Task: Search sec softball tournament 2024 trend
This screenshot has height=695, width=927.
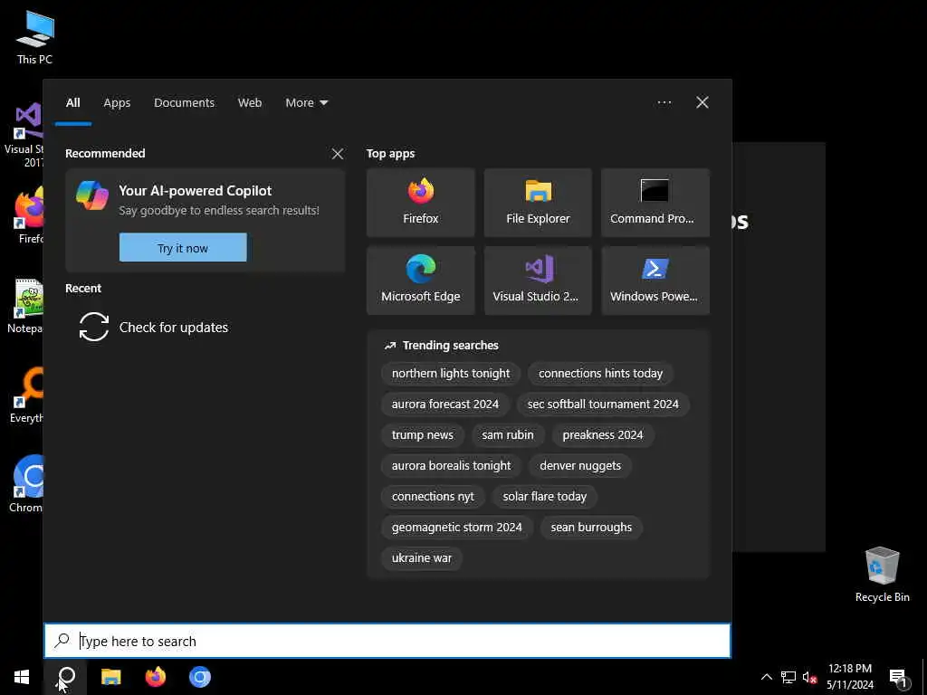Action: [x=603, y=405]
